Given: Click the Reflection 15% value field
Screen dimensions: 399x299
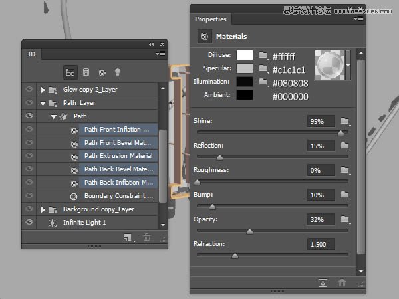Looking at the screenshot, I should coord(321,146).
